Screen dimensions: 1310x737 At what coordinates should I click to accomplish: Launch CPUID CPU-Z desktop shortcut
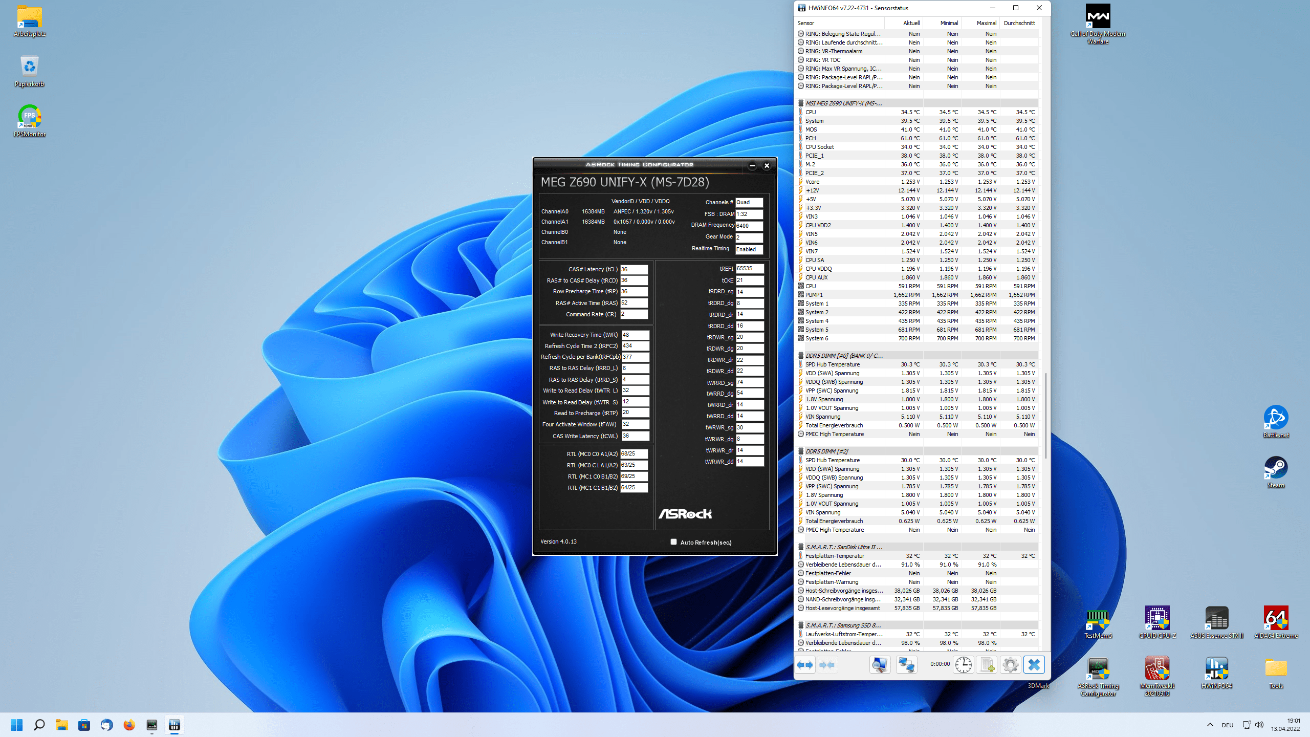tap(1157, 622)
